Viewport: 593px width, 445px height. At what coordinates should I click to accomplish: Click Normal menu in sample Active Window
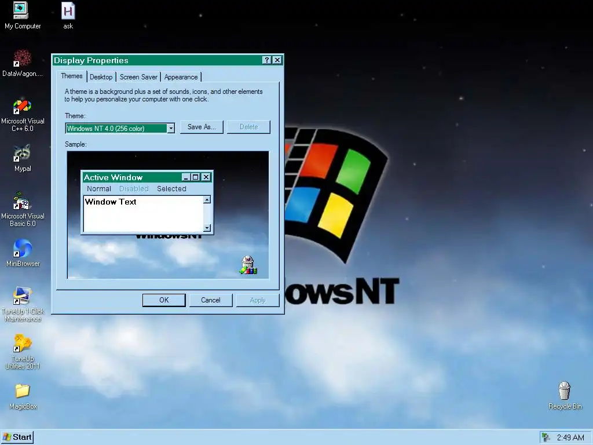pyautogui.click(x=98, y=189)
